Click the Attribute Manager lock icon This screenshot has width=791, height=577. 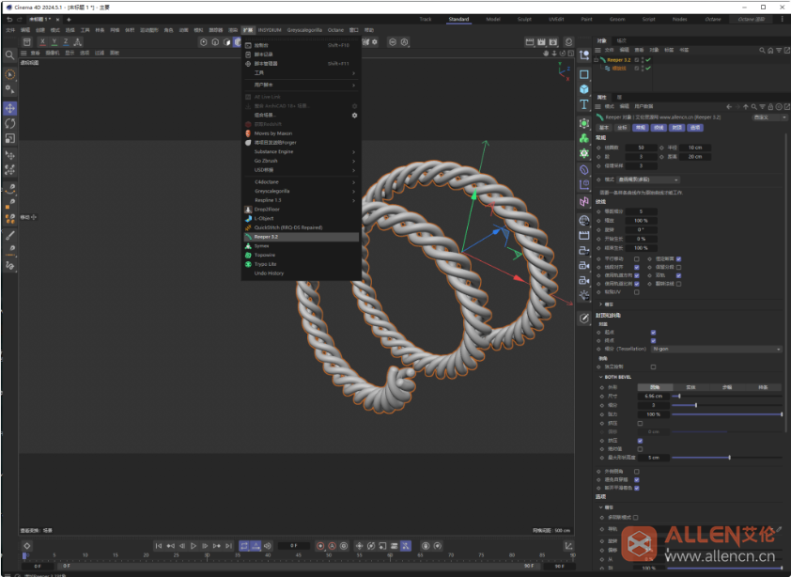[x=770, y=106]
